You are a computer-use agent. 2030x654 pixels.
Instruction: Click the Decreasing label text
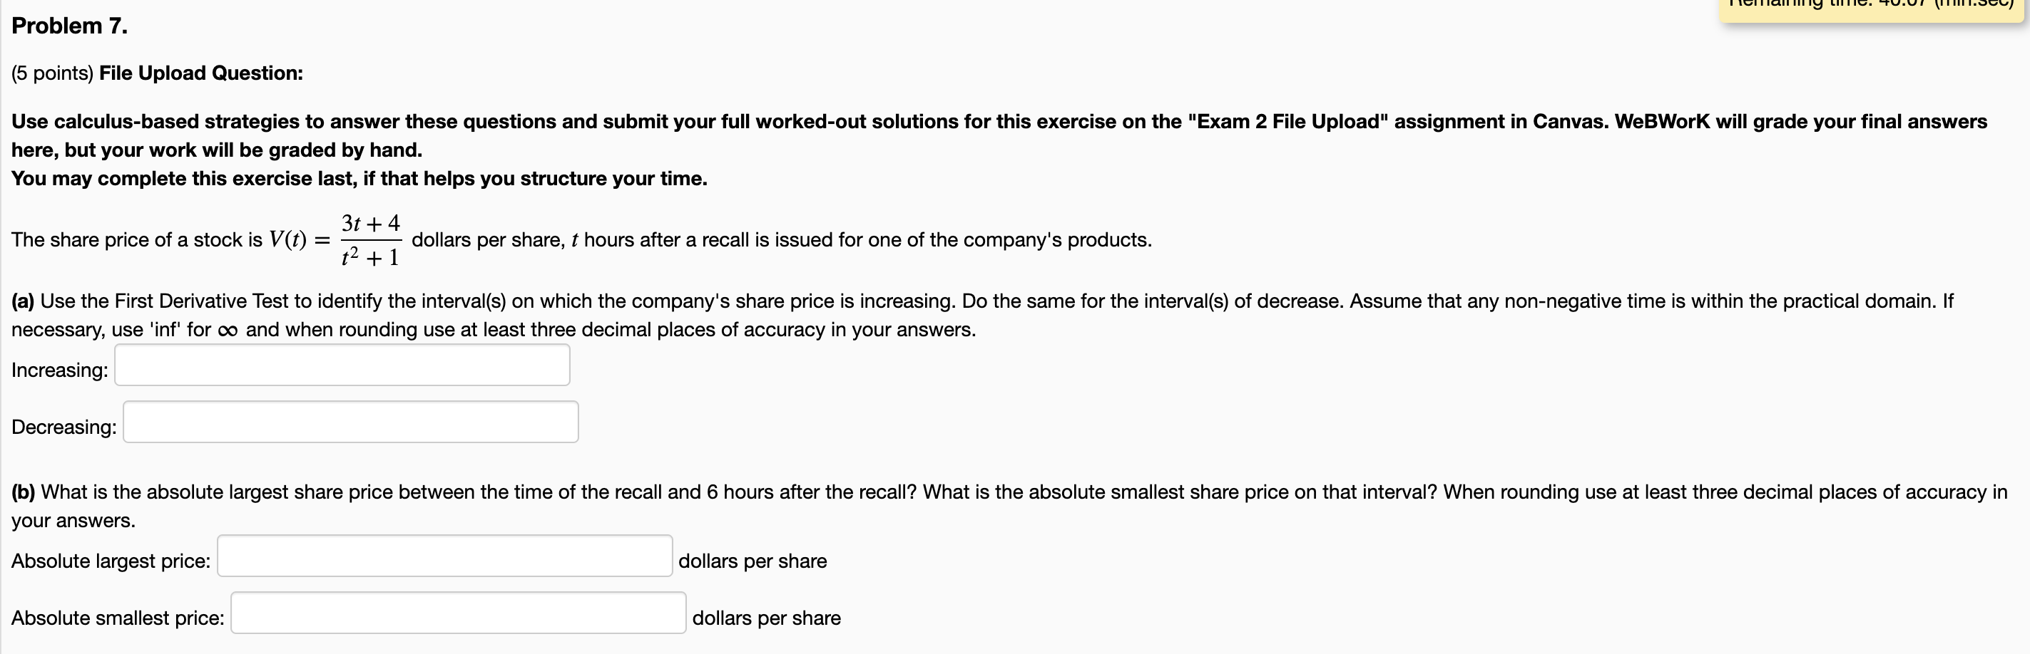tap(62, 427)
